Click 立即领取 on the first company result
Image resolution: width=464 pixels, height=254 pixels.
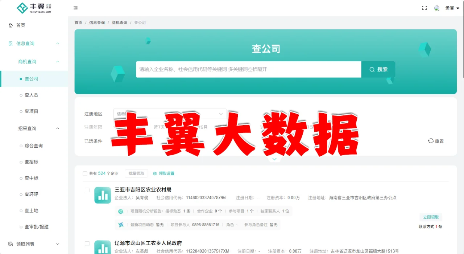[431, 217]
